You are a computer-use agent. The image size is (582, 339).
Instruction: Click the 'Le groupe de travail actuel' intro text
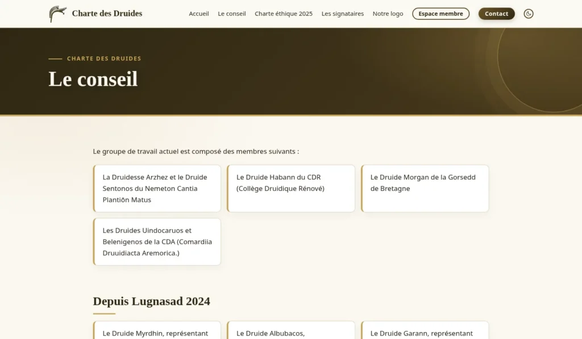coord(196,151)
